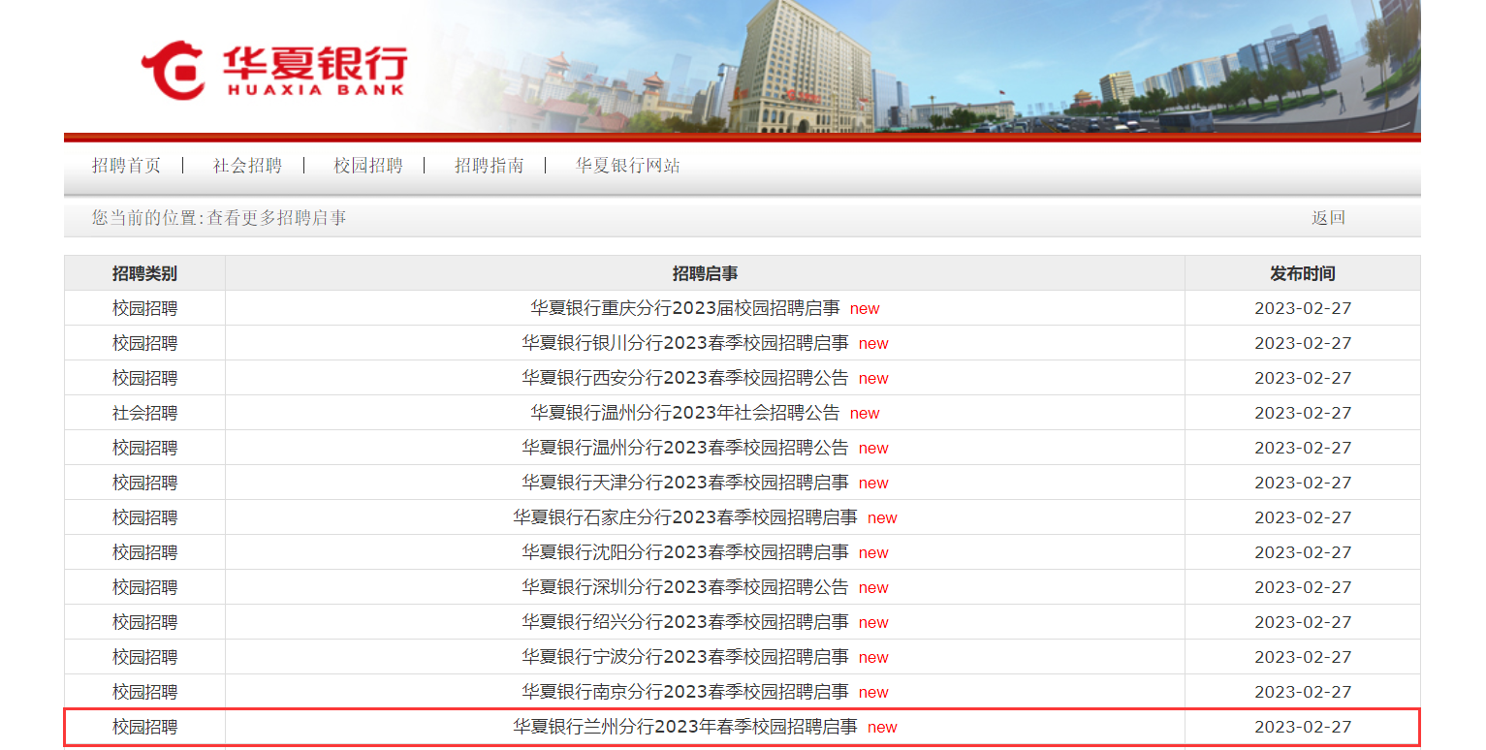Image resolution: width=1486 pixels, height=750 pixels.
Task: Open 银川分行 spring campus recruitment notice
Action: pyautogui.click(x=684, y=343)
